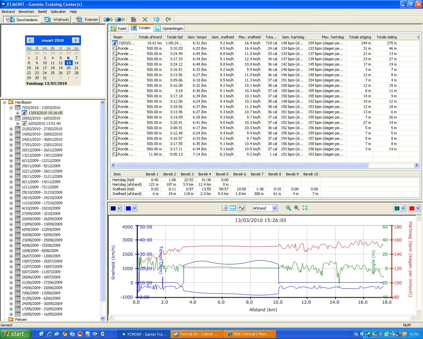The image size is (423, 339).
Task: Switch to Postvak IN - Outlook taskbar button
Action: click(197, 334)
